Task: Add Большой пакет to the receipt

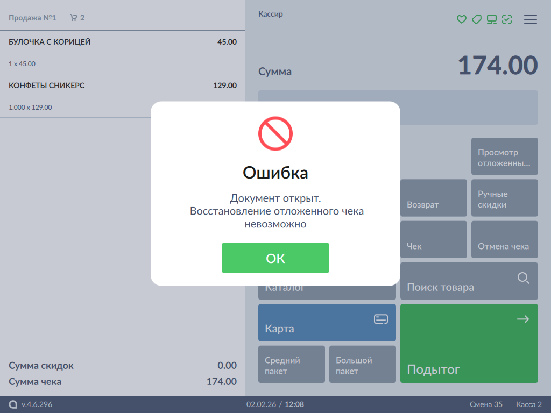Action: (x=362, y=364)
